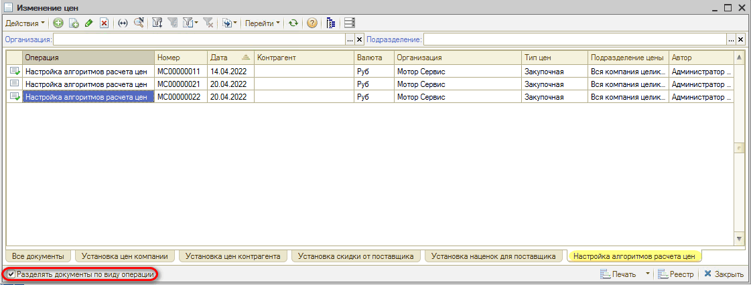751x285 pixels.
Task: Click the Валюта column header
Action: tap(374, 58)
